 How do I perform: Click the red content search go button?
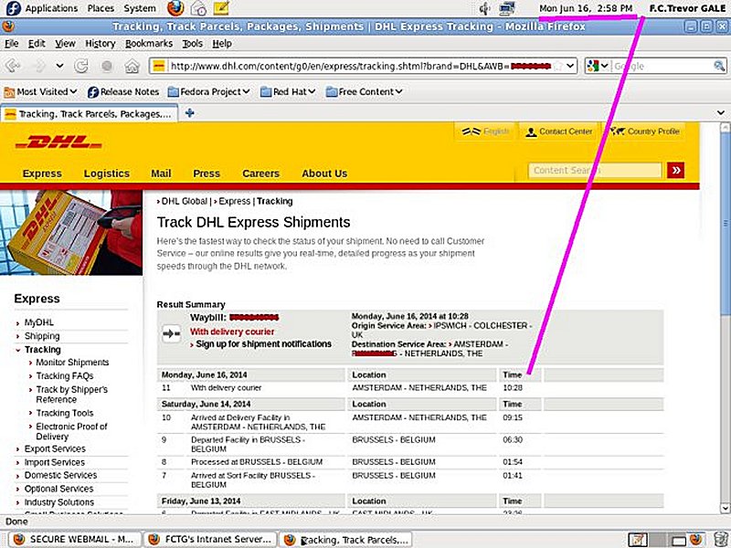675,170
